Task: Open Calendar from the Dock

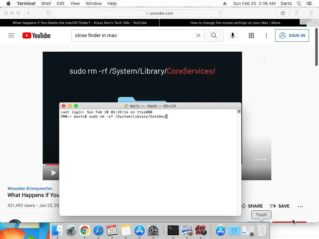Action: click(112, 231)
